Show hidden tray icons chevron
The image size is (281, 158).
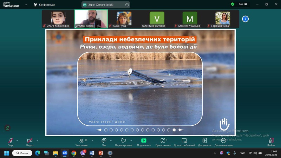tap(215, 153)
